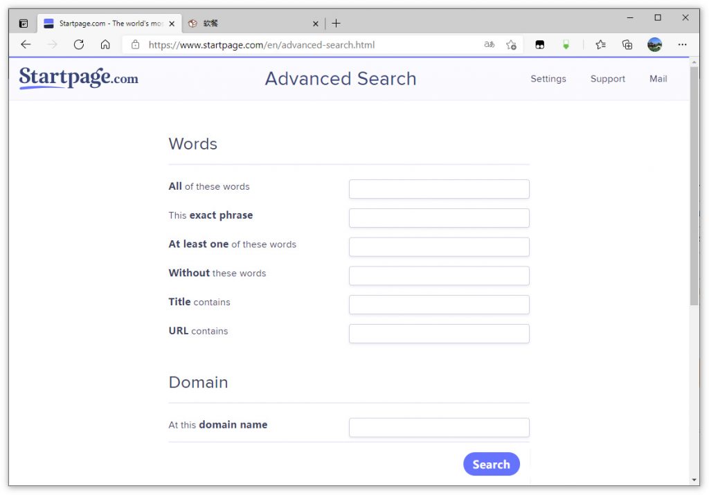Click the user profile avatar
The width and height of the screenshot is (709, 495).
click(x=654, y=44)
